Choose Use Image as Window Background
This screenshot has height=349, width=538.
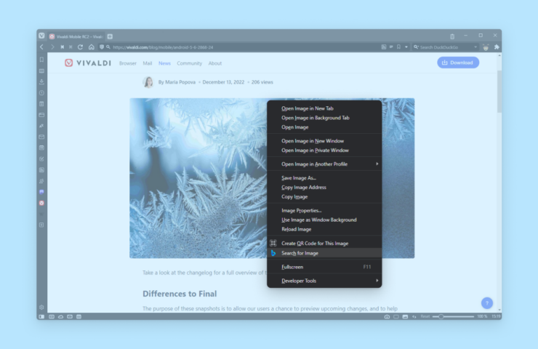click(324, 220)
